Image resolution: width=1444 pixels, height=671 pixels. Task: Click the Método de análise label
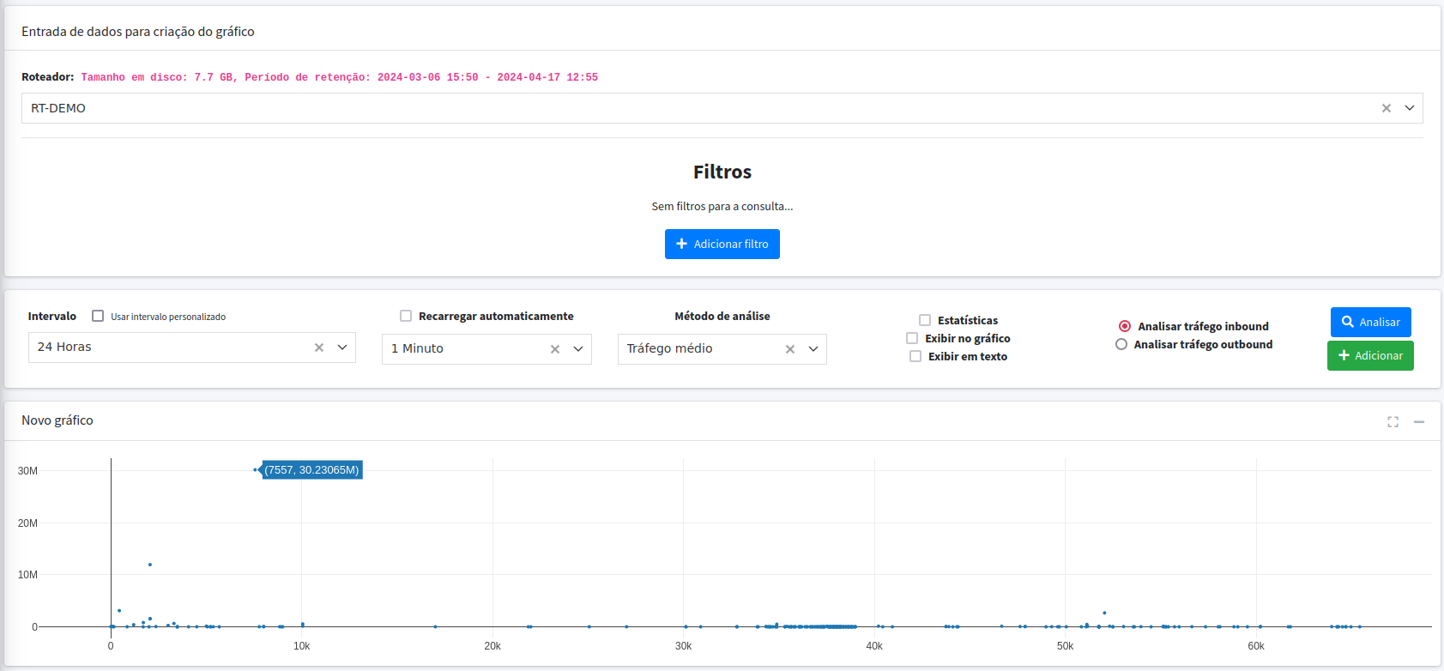click(722, 316)
